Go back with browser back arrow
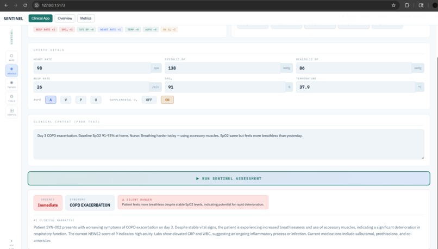438x249 pixels. pyautogui.click(x=6, y=5)
